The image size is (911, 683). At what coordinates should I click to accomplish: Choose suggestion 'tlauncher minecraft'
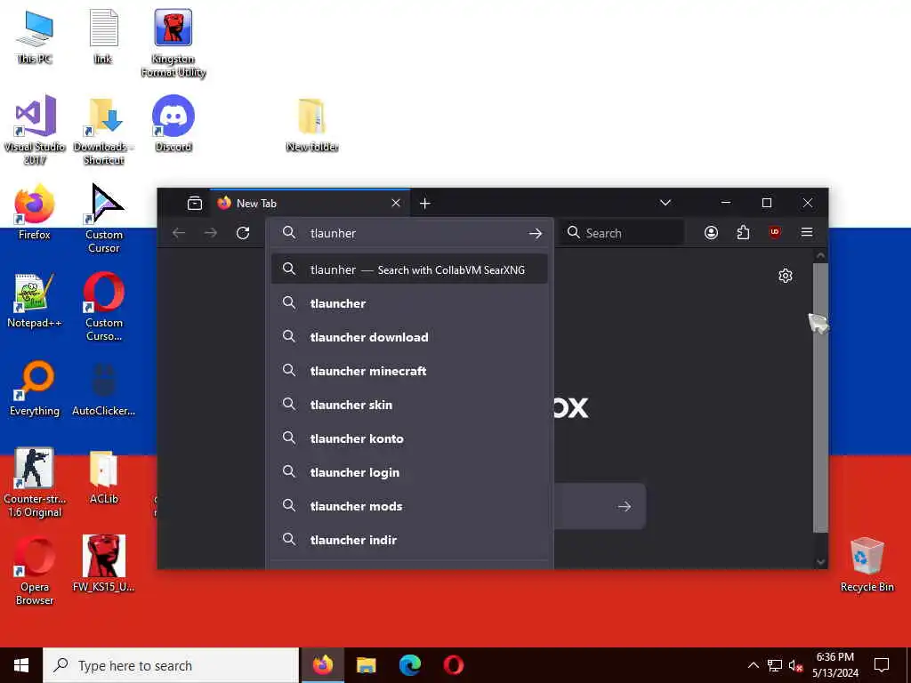pyautogui.click(x=409, y=371)
